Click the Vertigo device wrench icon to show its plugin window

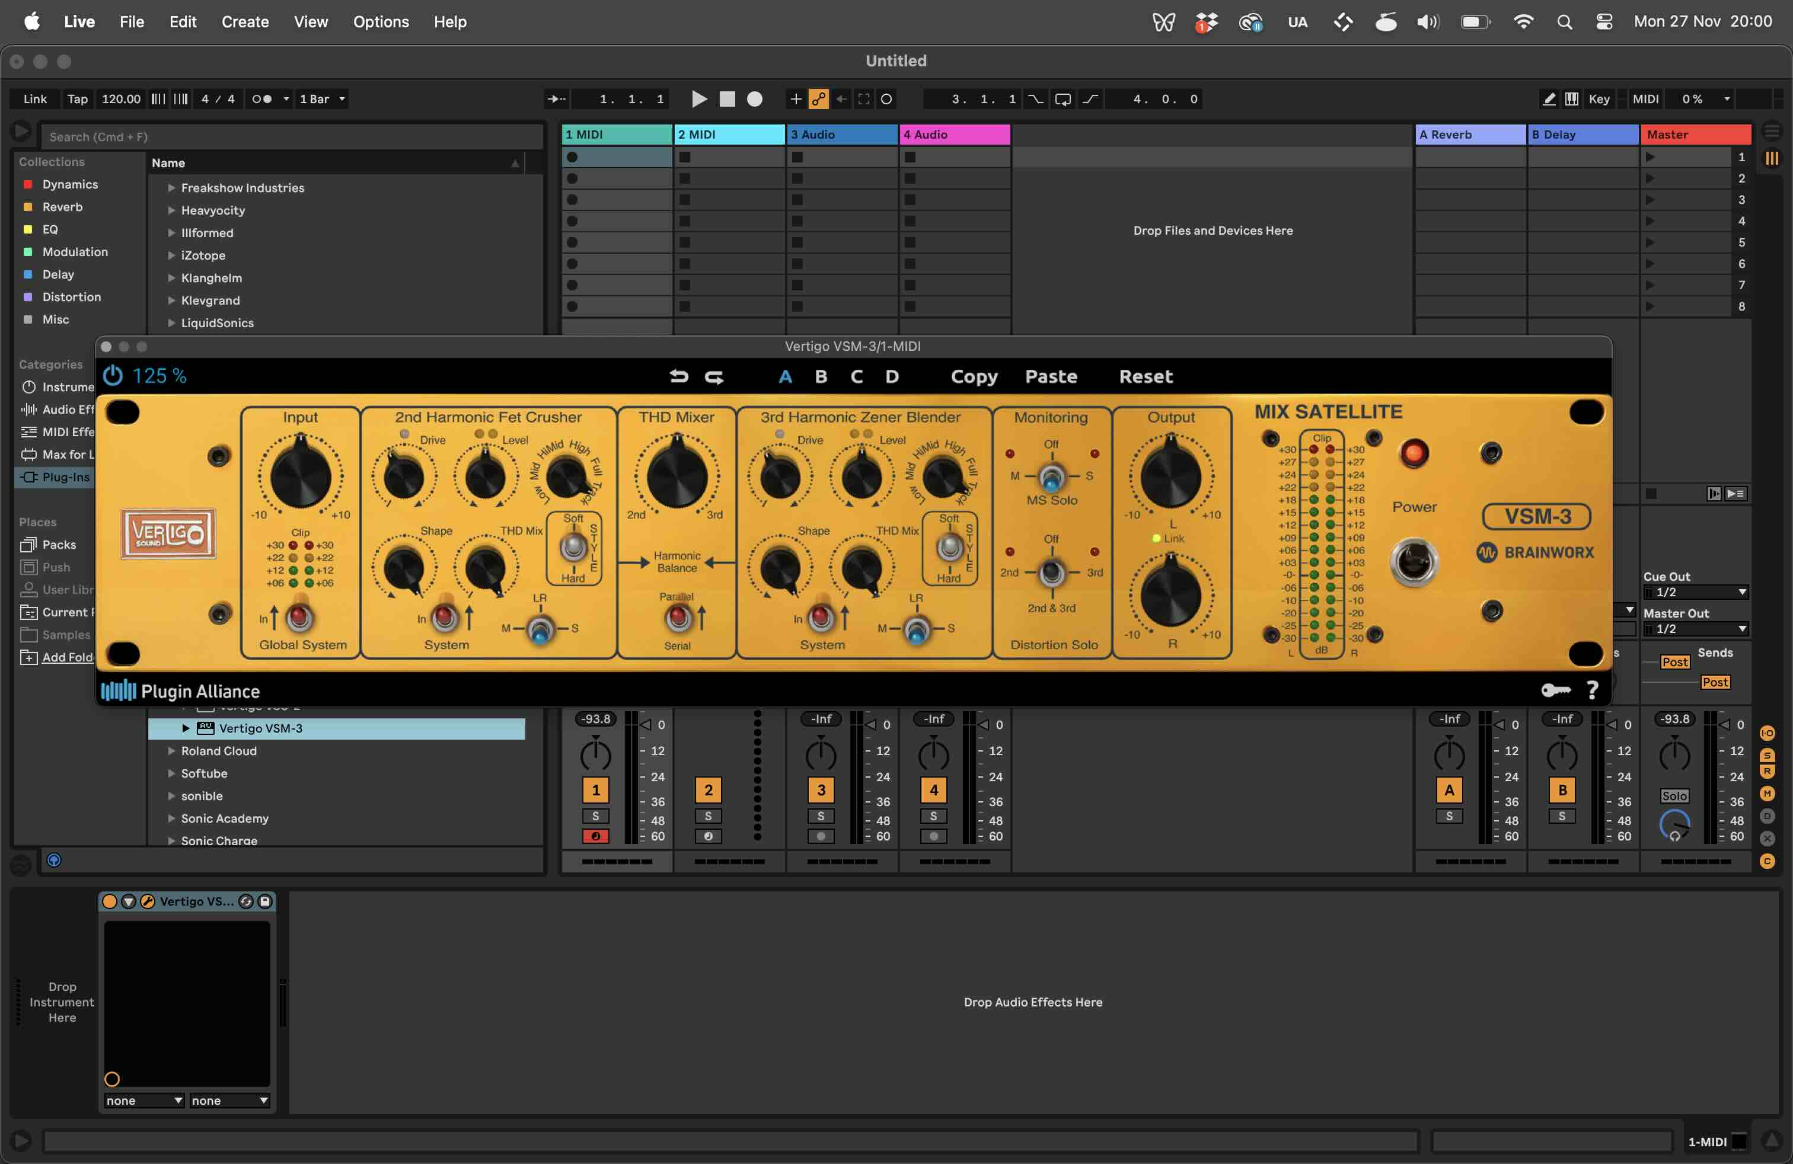(x=148, y=901)
